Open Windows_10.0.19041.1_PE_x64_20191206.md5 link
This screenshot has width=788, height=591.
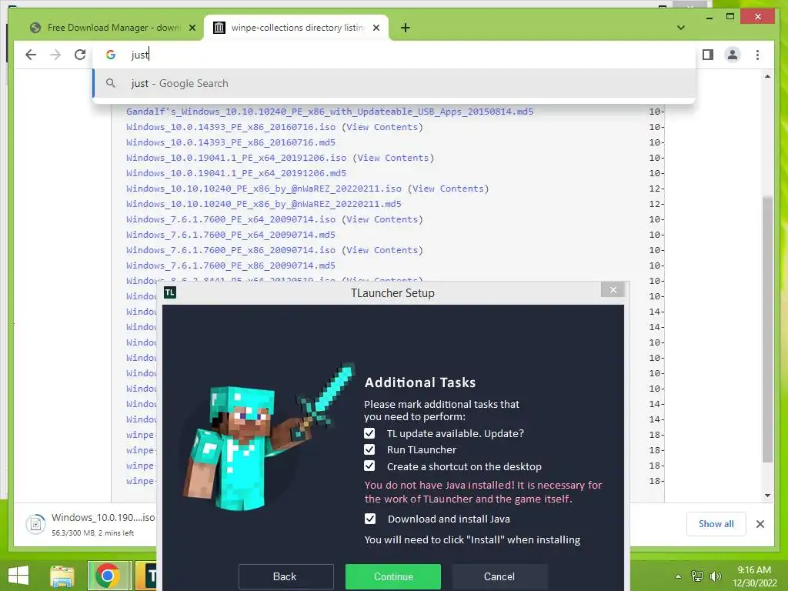click(x=236, y=173)
